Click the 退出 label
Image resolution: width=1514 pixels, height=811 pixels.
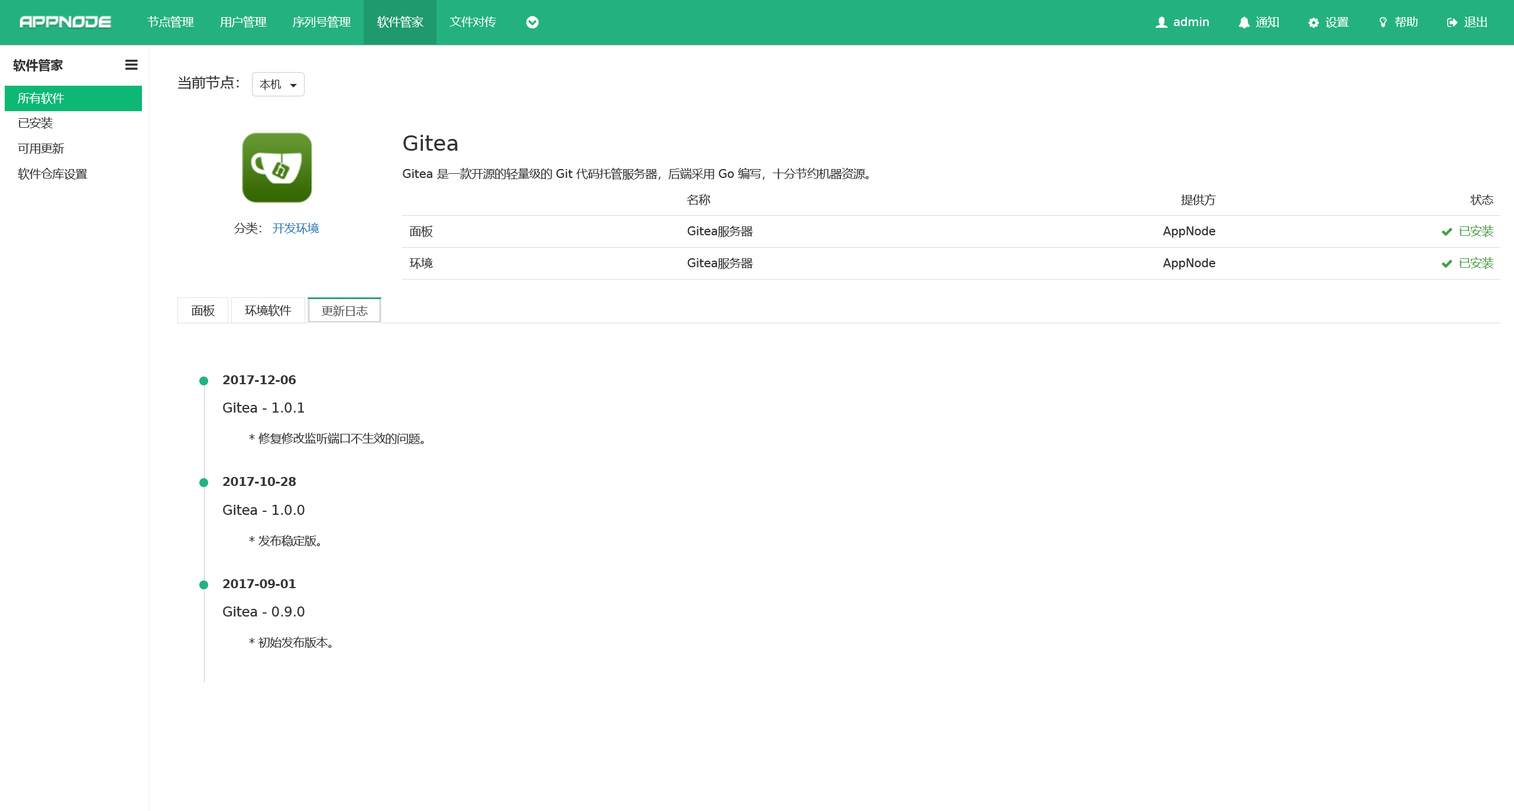coord(1476,22)
